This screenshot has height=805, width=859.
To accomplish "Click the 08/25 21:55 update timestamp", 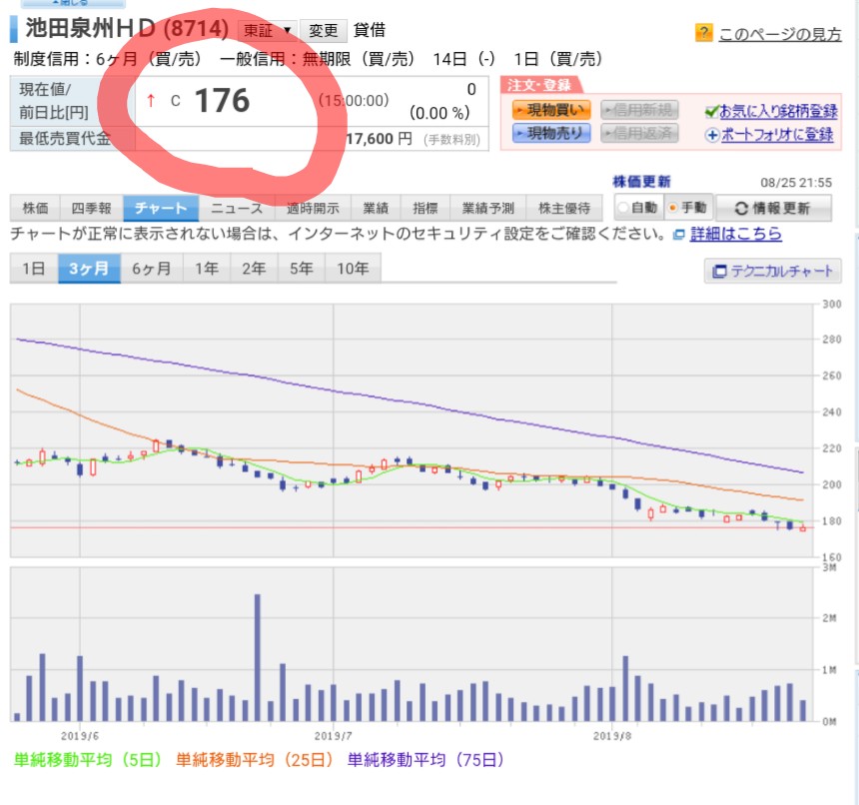I will click(796, 183).
